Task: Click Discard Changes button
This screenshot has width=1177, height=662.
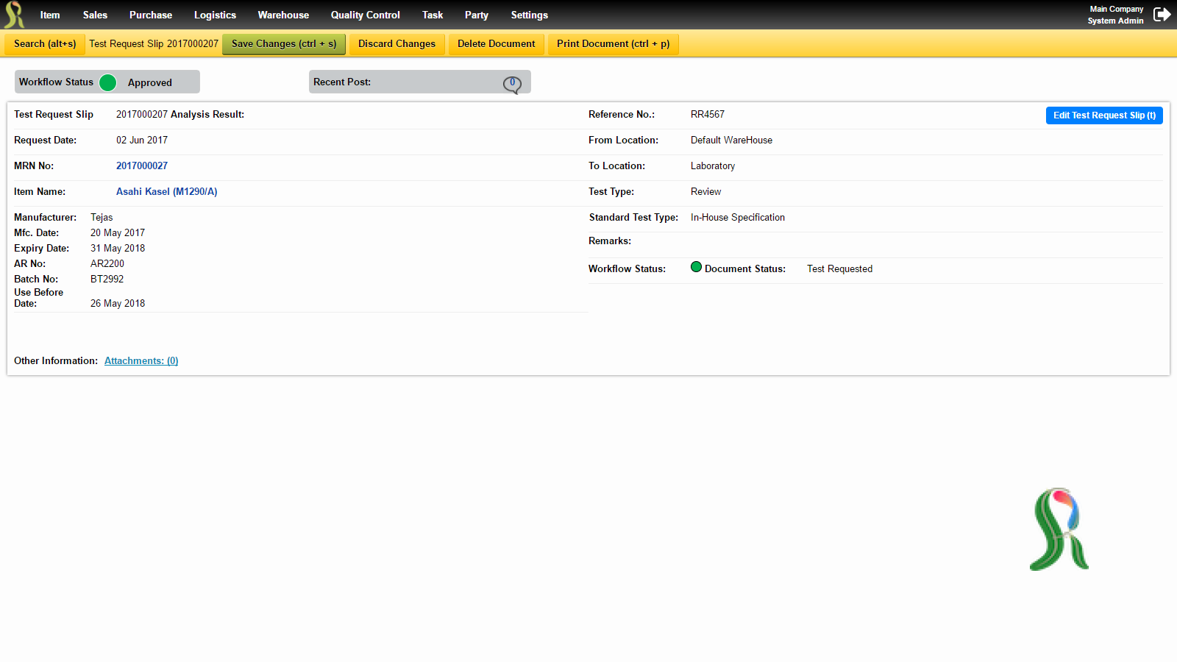Action: point(397,44)
